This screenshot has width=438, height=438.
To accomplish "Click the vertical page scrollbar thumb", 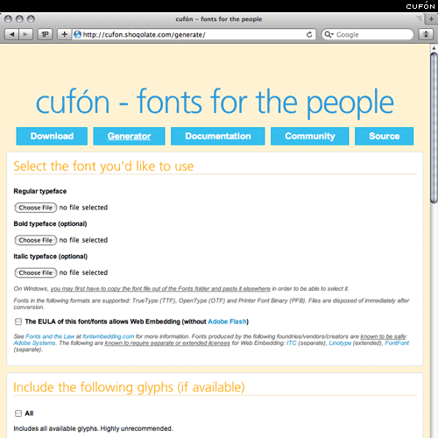I will [x=434, y=128].
